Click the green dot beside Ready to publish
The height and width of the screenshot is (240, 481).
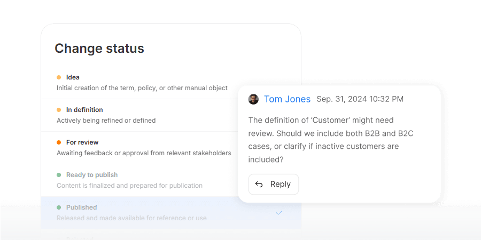pyautogui.click(x=59, y=175)
